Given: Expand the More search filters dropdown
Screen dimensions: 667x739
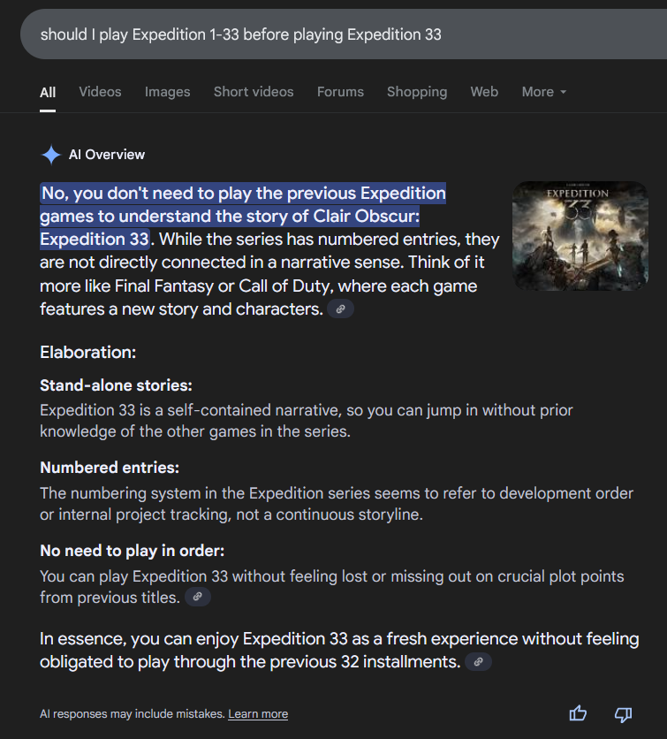Looking at the screenshot, I should pyautogui.click(x=544, y=92).
